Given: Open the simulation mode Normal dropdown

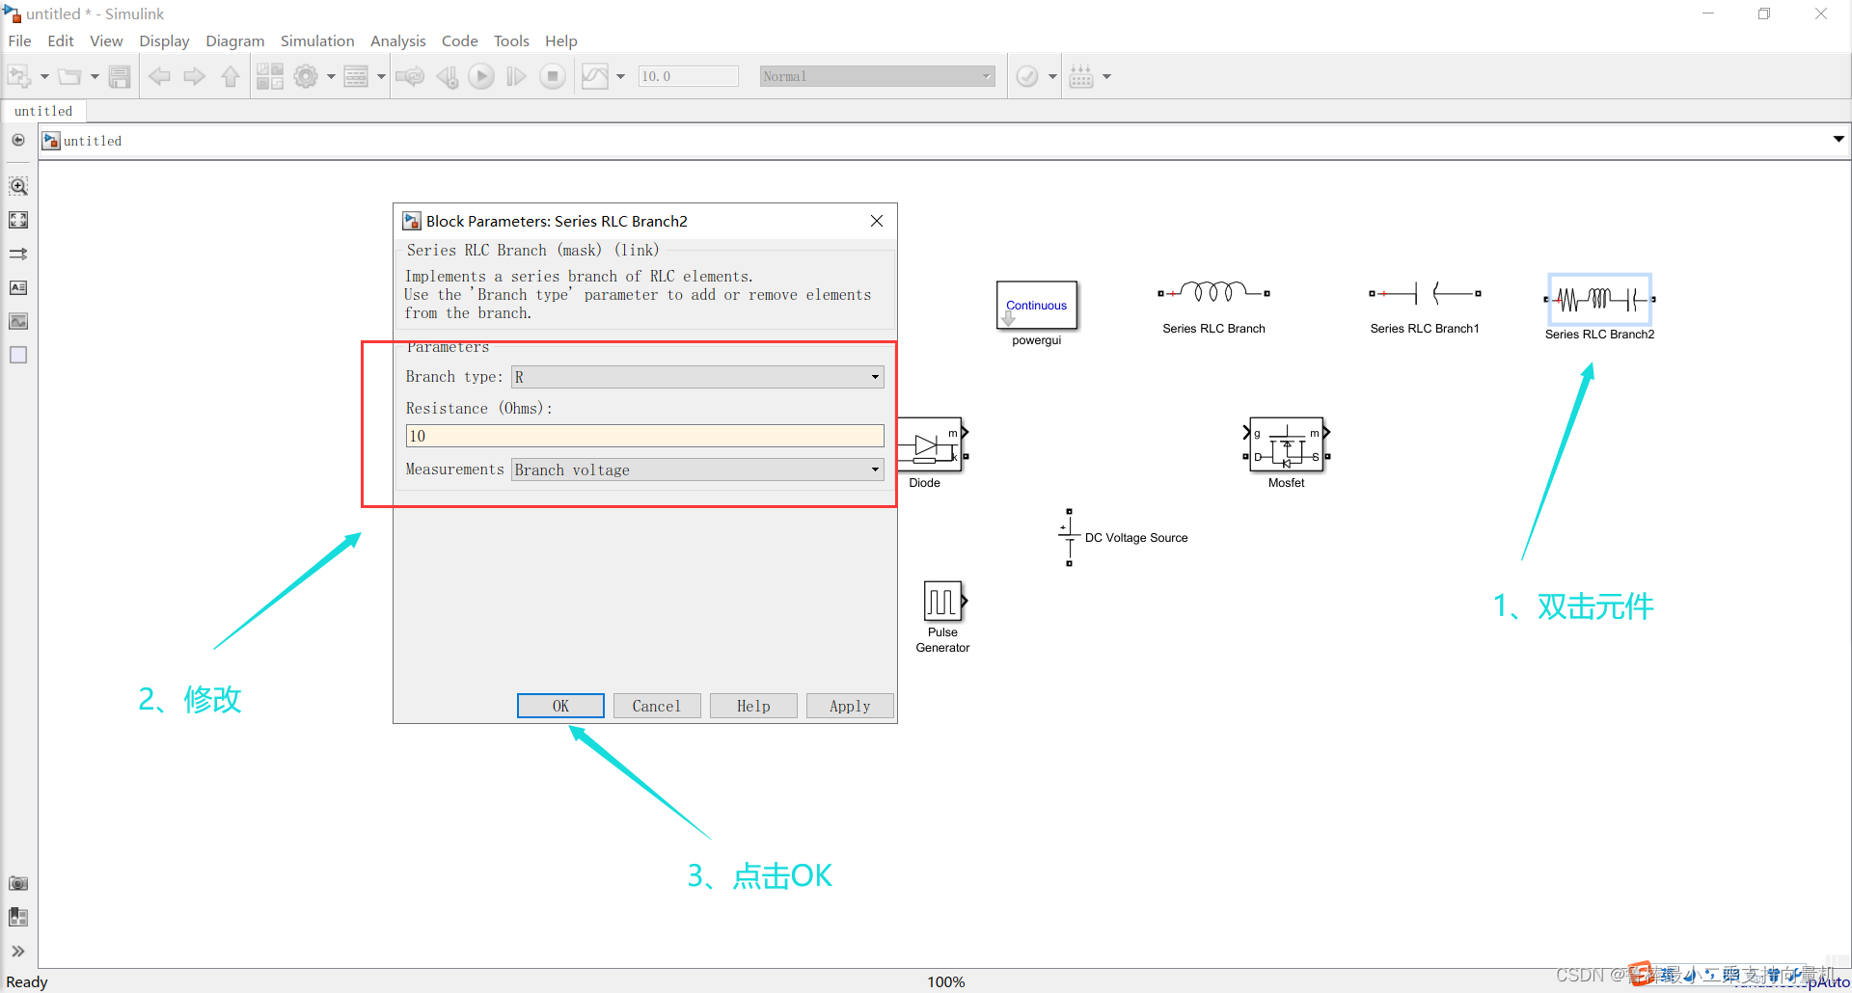Looking at the screenshot, I should coord(877,76).
